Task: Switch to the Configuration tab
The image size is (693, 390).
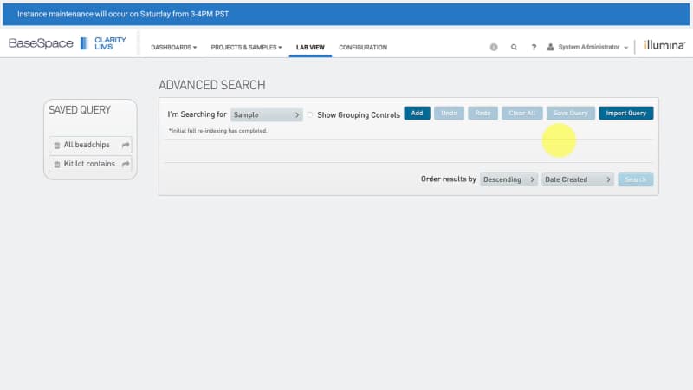Action: pos(362,47)
